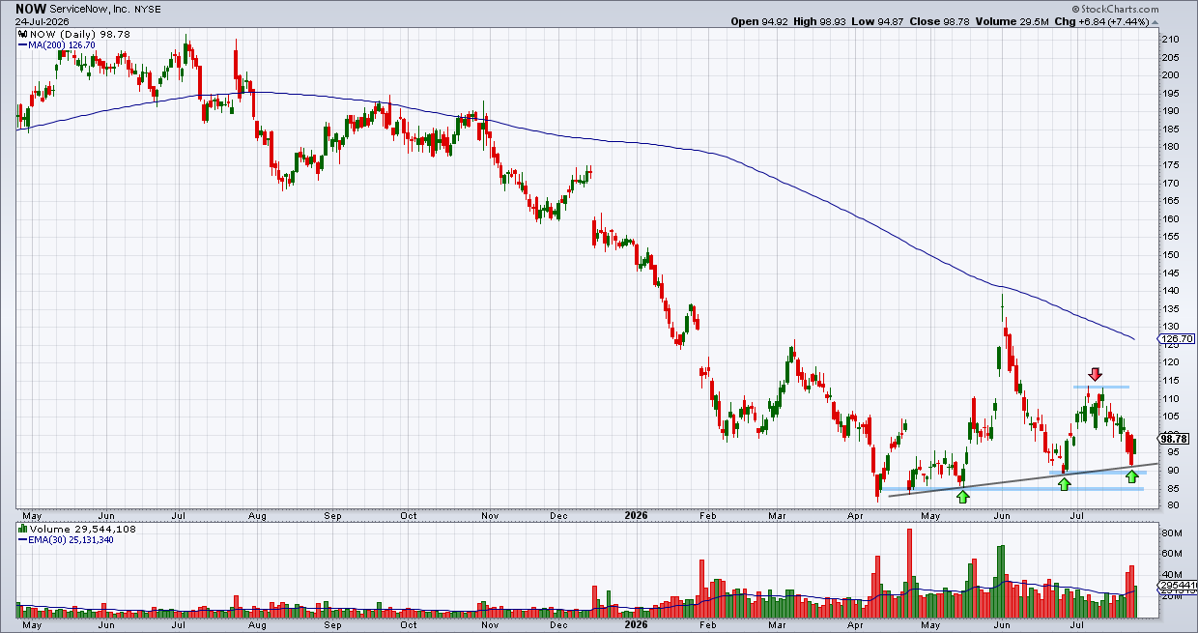The image size is (1198, 633).
Task: Click the green up arrow beneath late-June low
Action: click(1064, 483)
